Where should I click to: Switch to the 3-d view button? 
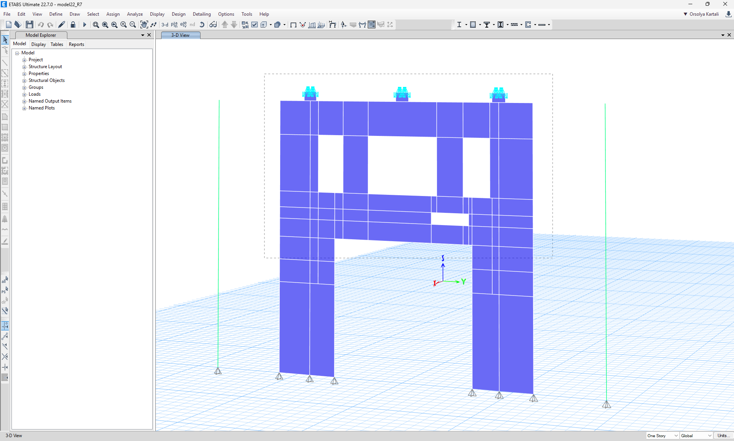coord(165,24)
